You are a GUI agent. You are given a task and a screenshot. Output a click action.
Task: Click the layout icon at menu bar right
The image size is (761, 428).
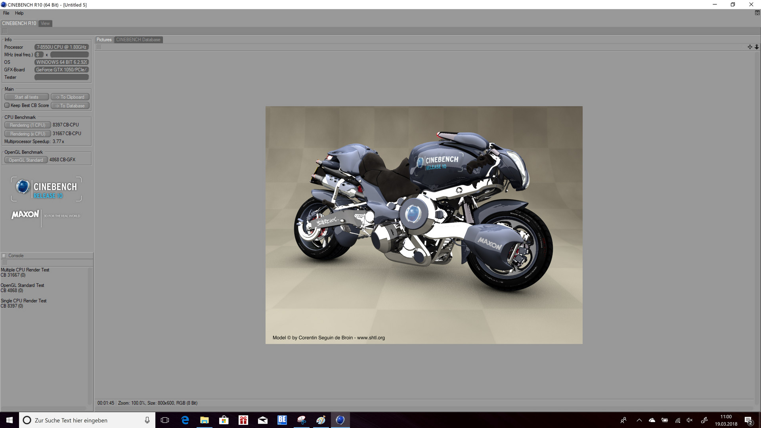[757, 13]
